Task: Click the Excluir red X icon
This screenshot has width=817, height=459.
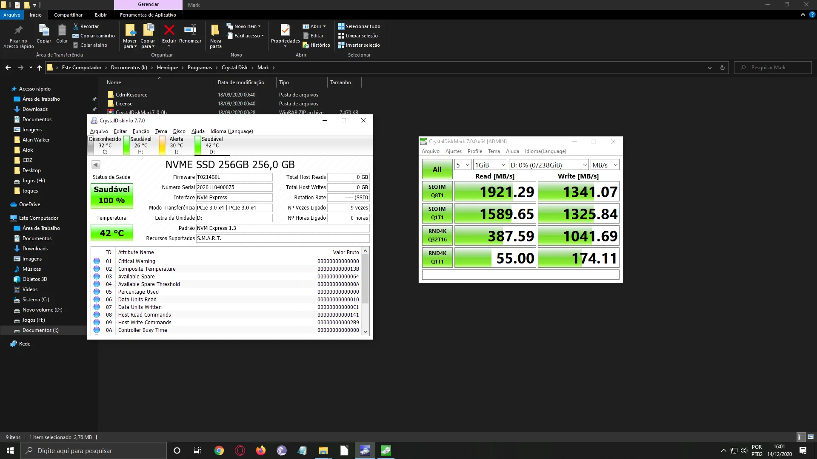Action: coord(169,30)
